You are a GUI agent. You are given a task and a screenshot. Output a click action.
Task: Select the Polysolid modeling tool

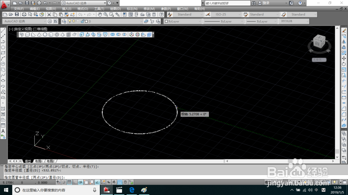pyautogui.click(x=22, y=35)
